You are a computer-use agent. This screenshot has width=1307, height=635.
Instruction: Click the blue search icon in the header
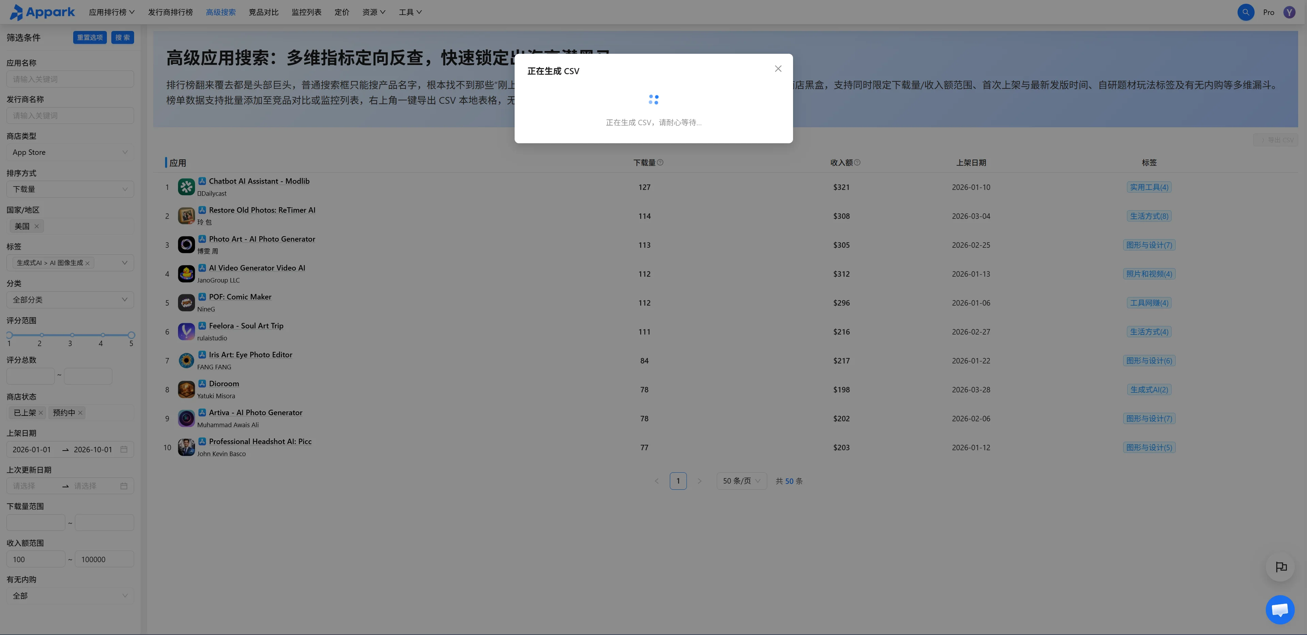[x=1246, y=12]
